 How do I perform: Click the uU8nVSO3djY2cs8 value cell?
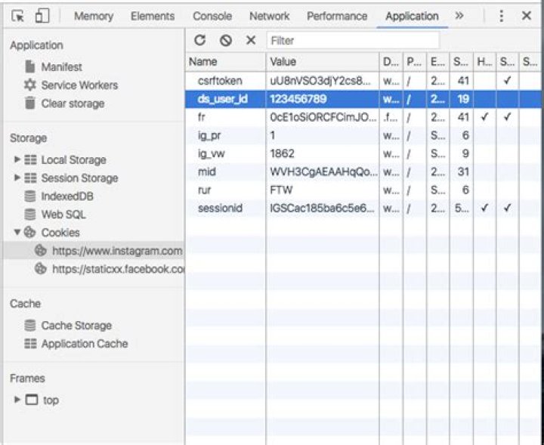(323, 81)
